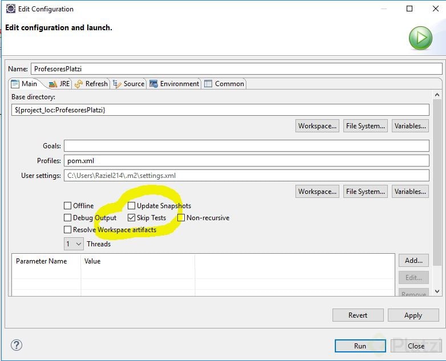Click the green launch arrow icon
This screenshot has height=361, width=446.
click(x=420, y=38)
